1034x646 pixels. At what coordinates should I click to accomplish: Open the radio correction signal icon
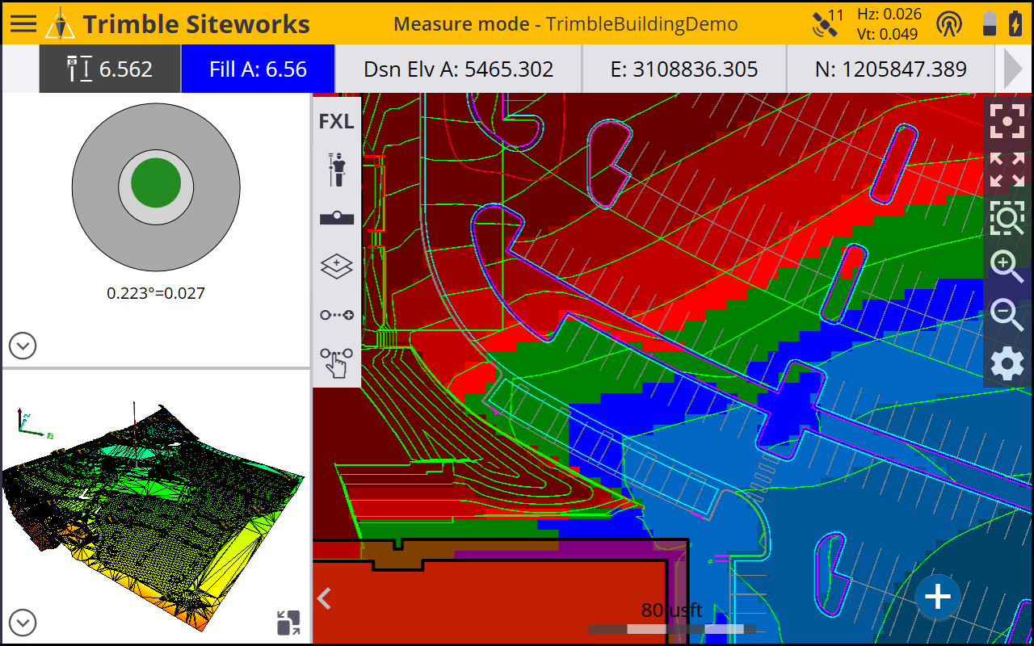tap(949, 23)
